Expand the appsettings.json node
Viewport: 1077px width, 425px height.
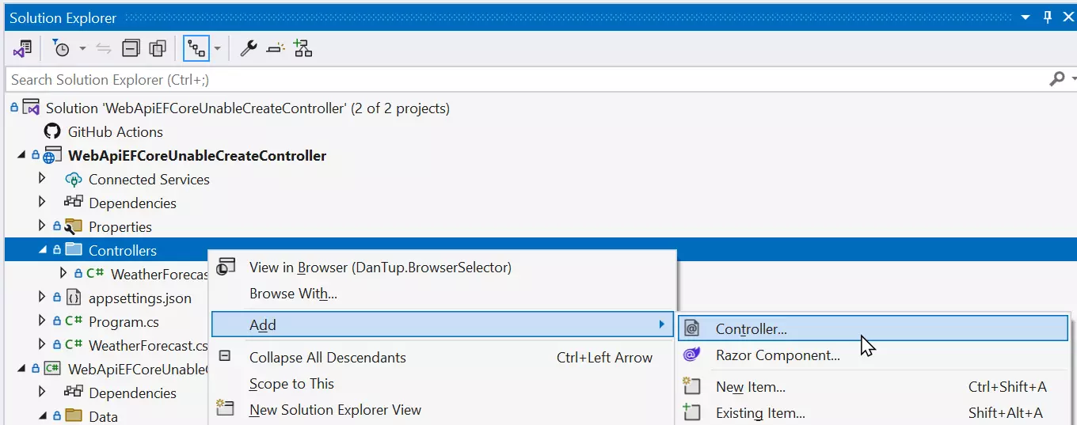[x=43, y=298]
